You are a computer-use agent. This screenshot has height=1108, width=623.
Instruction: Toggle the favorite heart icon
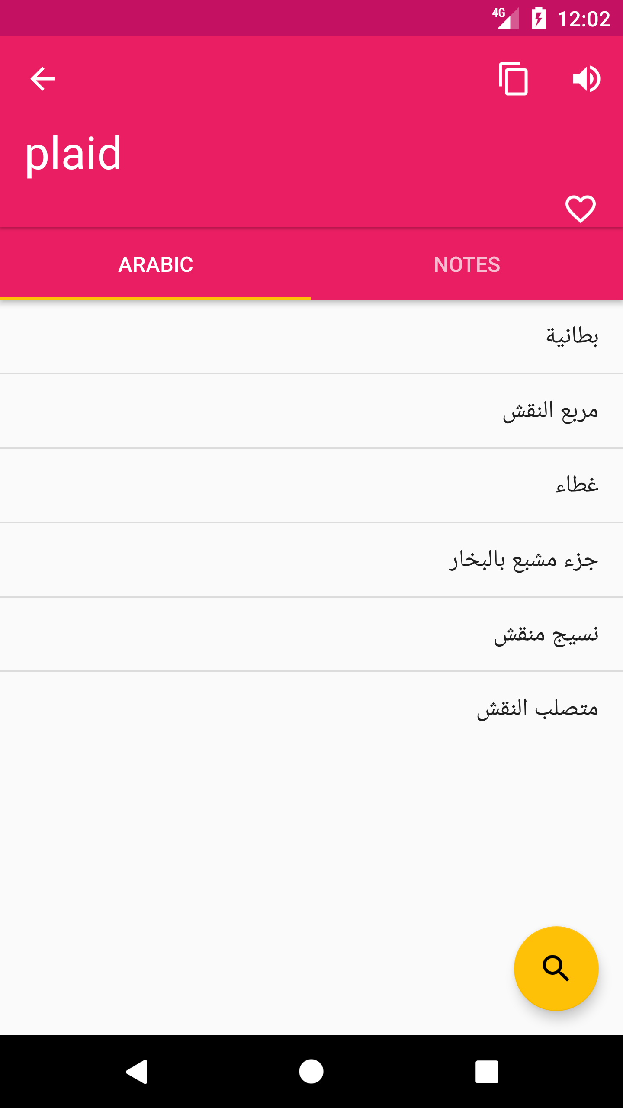(581, 209)
